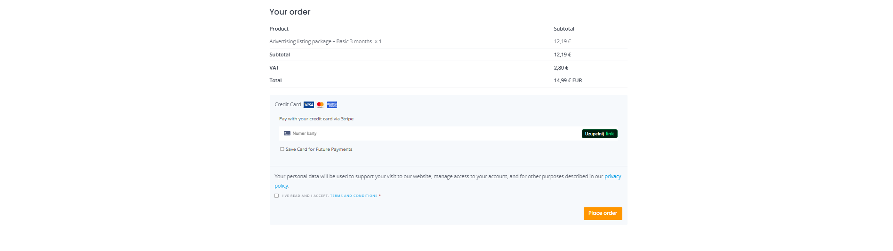Click the Product column header

point(279,29)
